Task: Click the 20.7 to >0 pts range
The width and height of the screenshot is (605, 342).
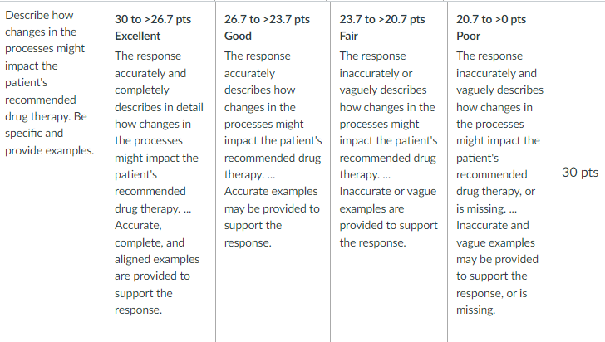Action: [491, 19]
